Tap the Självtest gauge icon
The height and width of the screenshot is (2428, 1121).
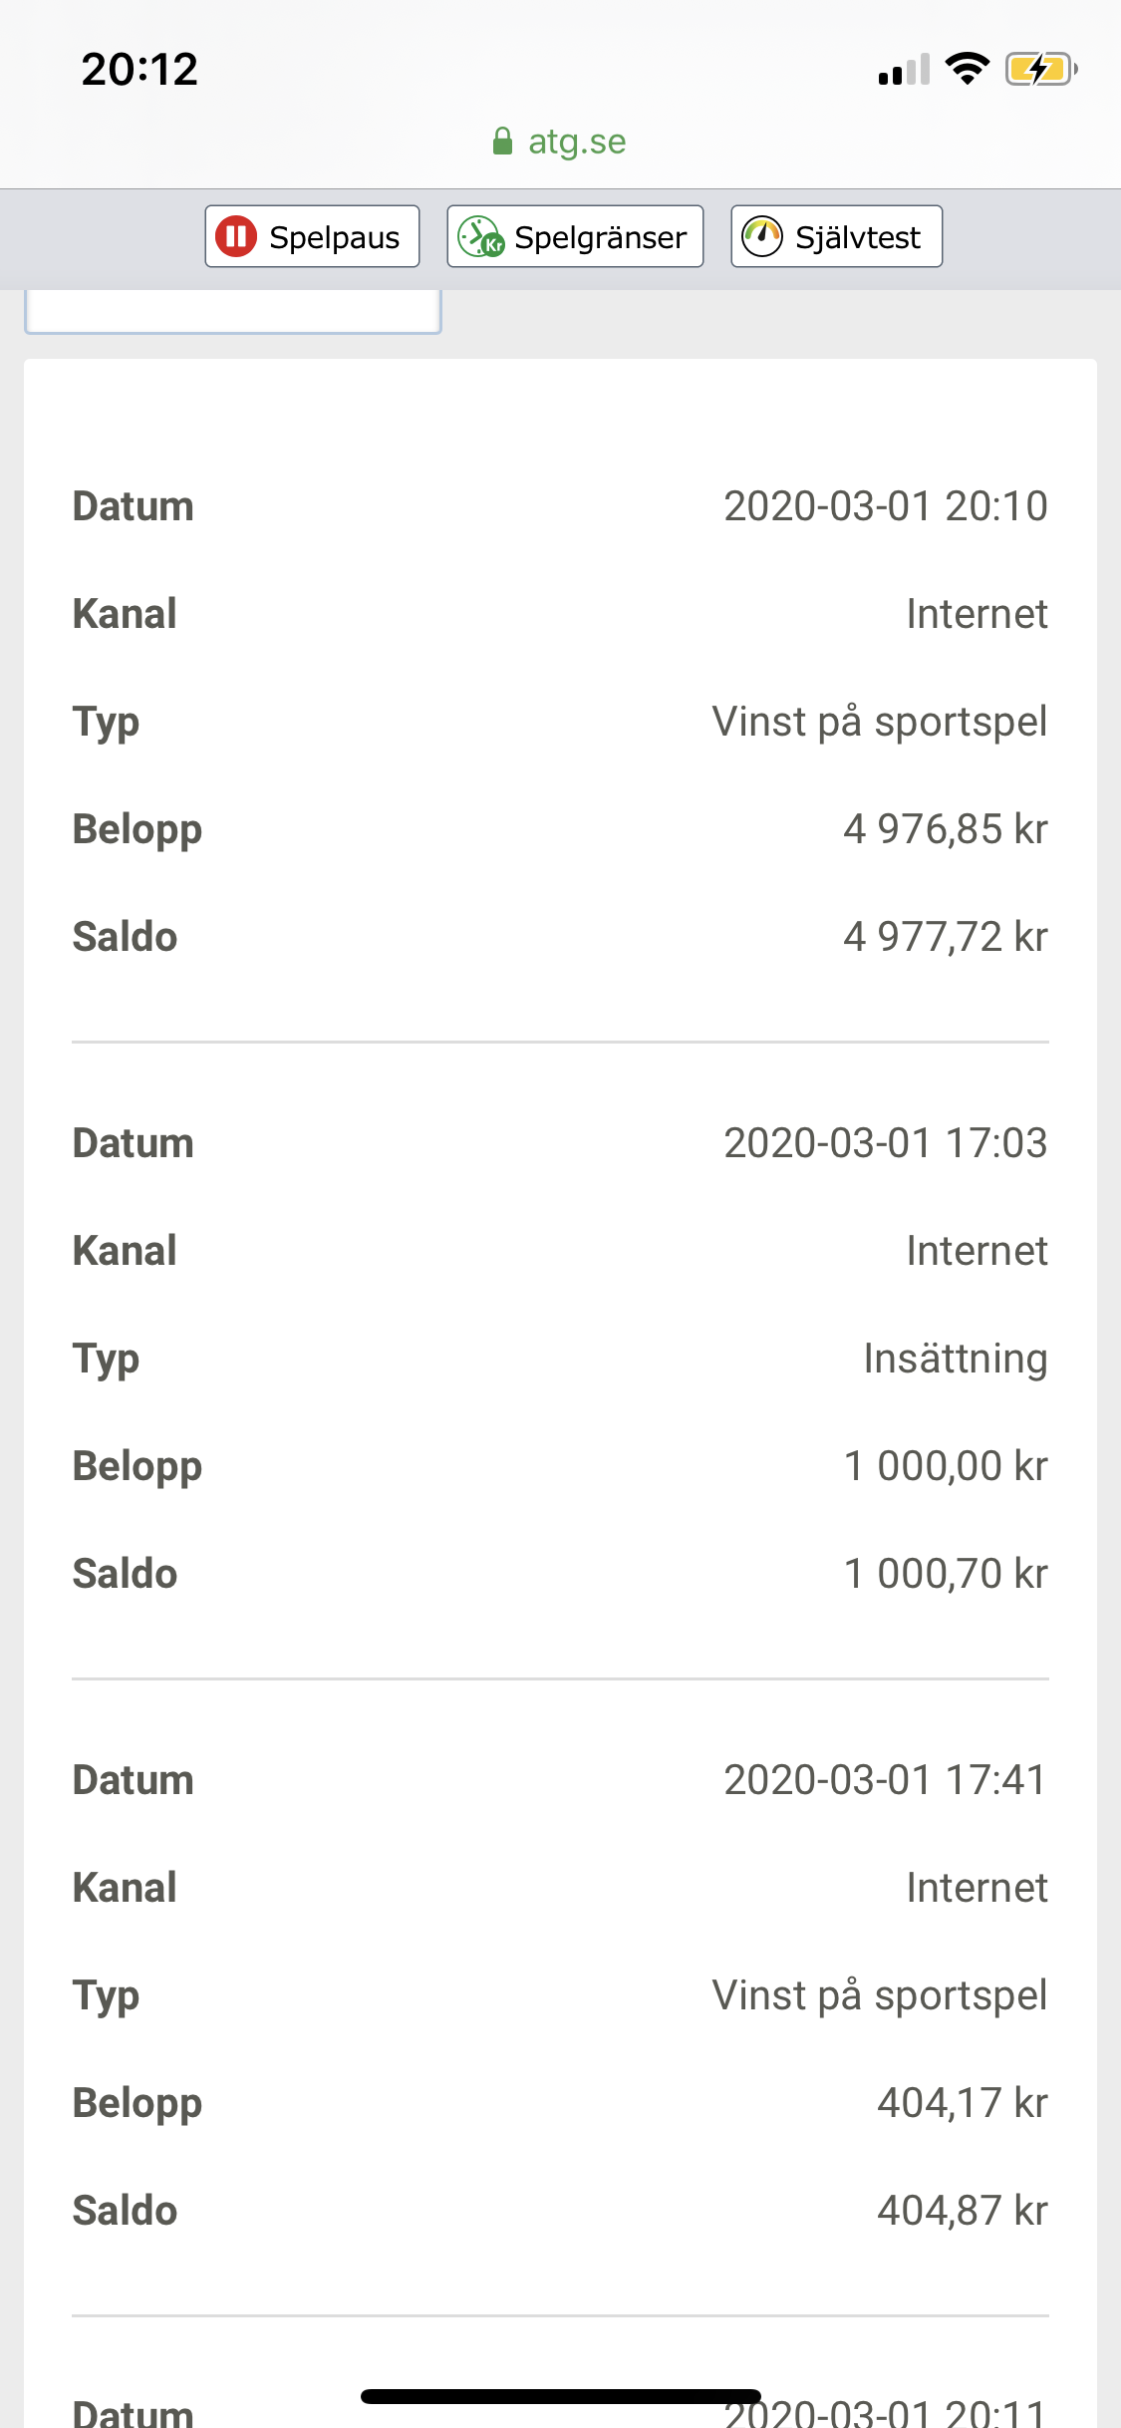coord(762,236)
